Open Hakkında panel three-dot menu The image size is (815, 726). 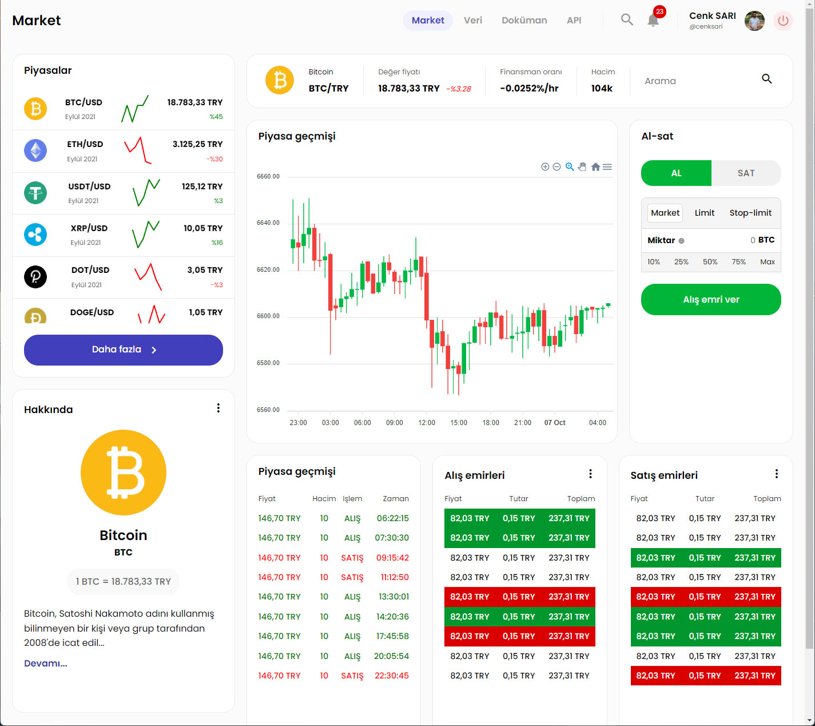point(218,408)
